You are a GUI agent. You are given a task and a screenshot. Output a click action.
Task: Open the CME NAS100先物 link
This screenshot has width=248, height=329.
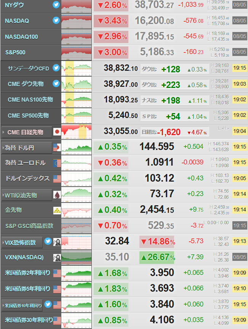point(30,99)
